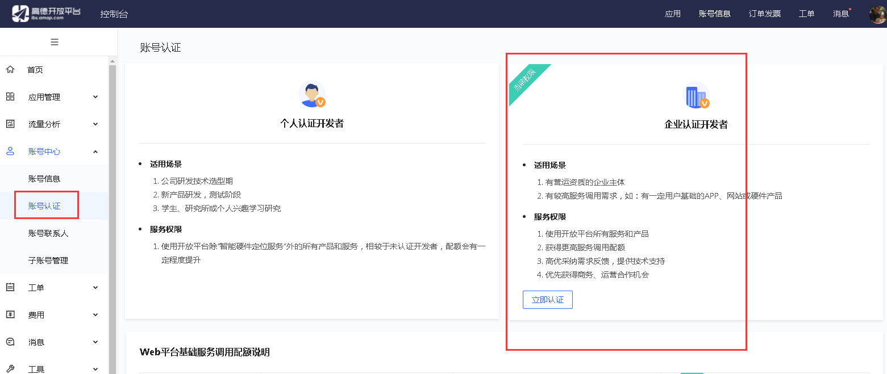Open 订单发票 in the top navigation
Screen dimensions: 887x374
click(764, 14)
